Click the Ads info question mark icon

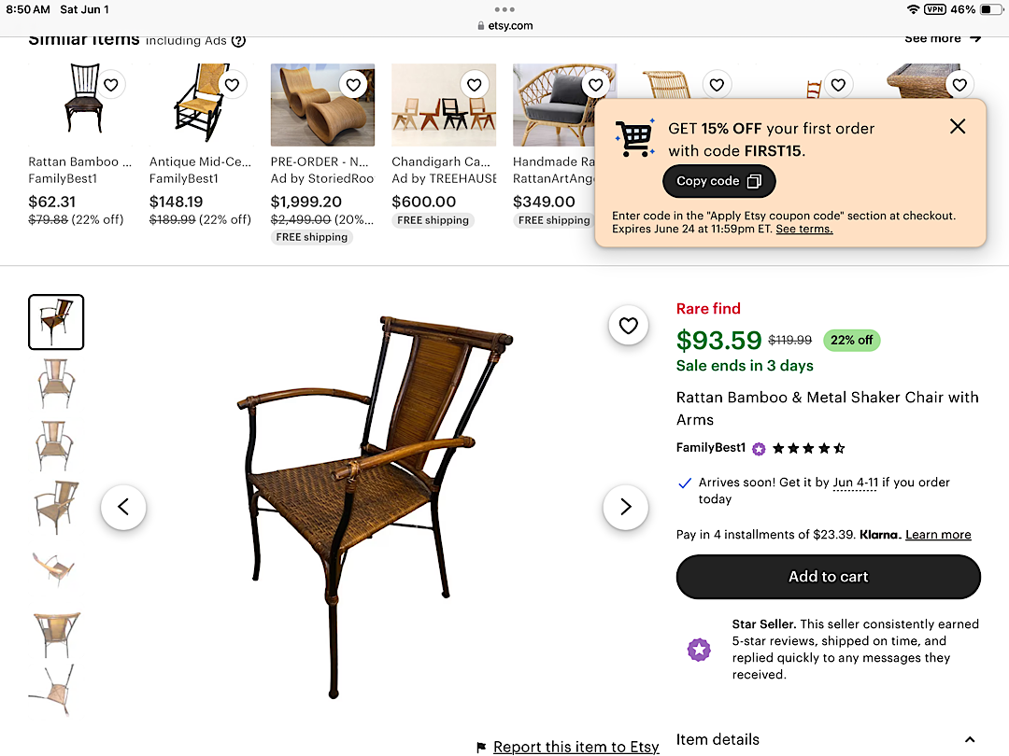[x=239, y=40]
